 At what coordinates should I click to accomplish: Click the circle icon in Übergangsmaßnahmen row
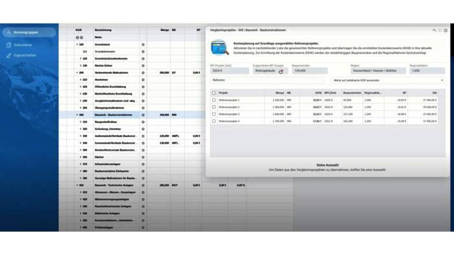pos(143,108)
